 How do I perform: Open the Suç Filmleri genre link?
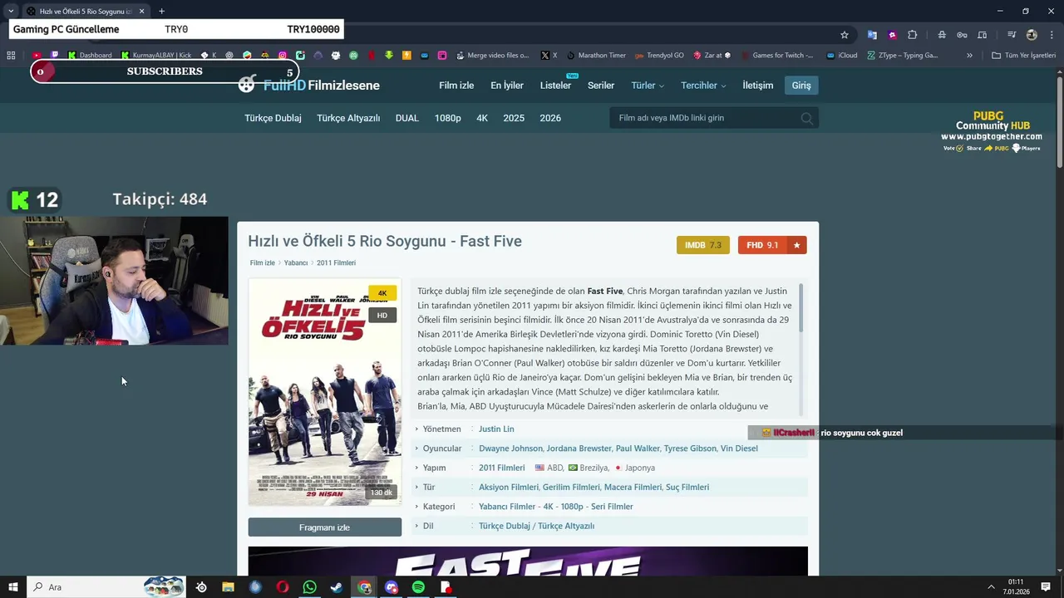[x=687, y=488]
